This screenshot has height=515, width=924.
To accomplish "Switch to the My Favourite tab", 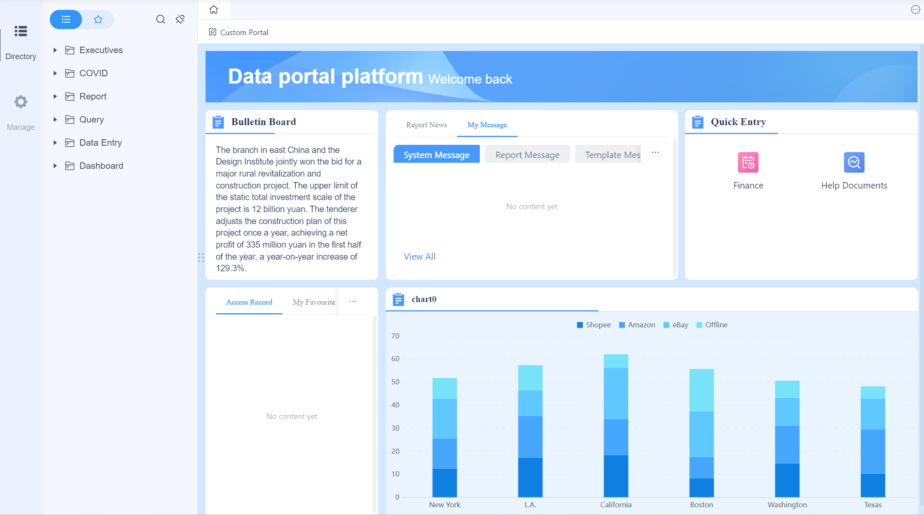I will pos(314,302).
